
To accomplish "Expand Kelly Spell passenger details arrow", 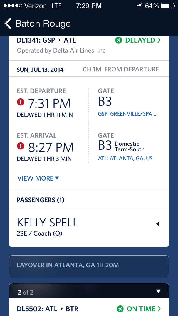I will (x=157, y=224).
